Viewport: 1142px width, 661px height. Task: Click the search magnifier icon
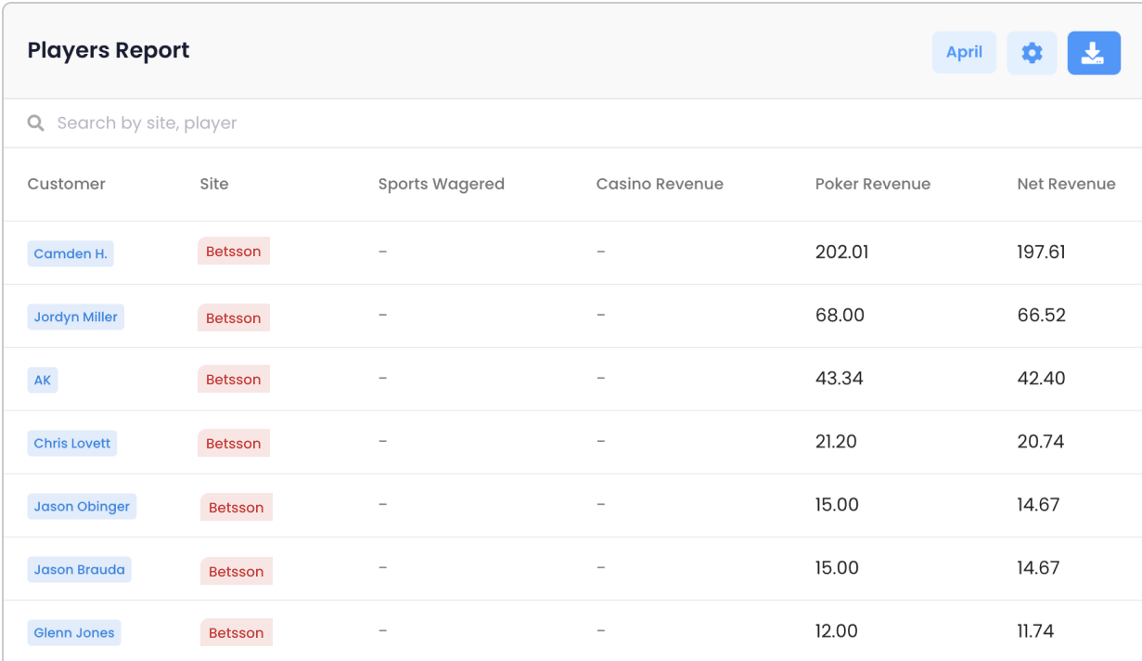click(36, 123)
